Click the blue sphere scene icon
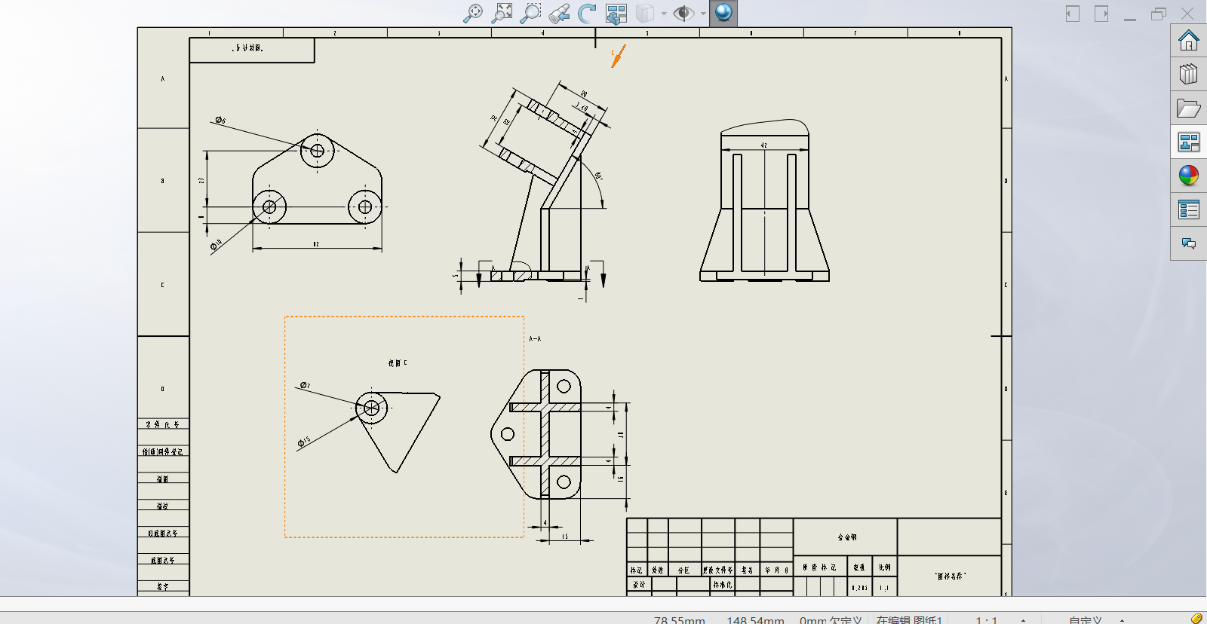This screenshot has width=1207, height=624. click(723, 13)
